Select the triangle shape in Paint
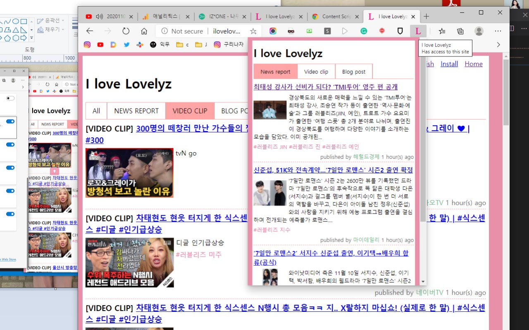This screenshot has height=330, width=529. click(16, 30)
